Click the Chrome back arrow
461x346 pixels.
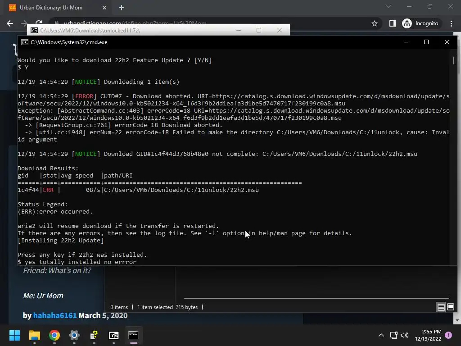tap(10, 23)
